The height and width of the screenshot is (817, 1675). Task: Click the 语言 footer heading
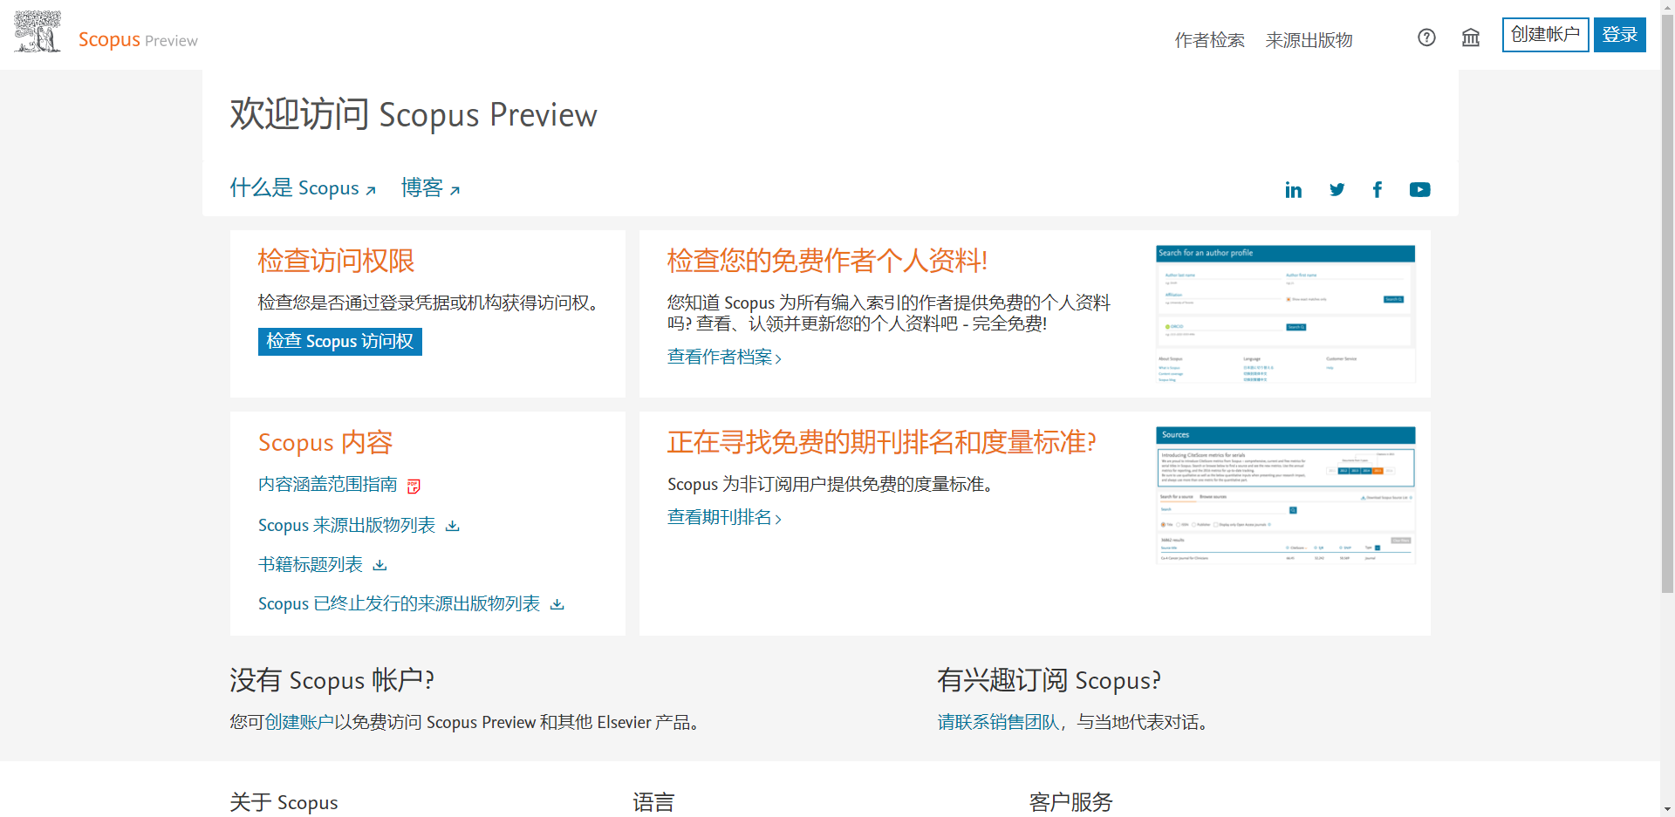(x=653, y=802)
